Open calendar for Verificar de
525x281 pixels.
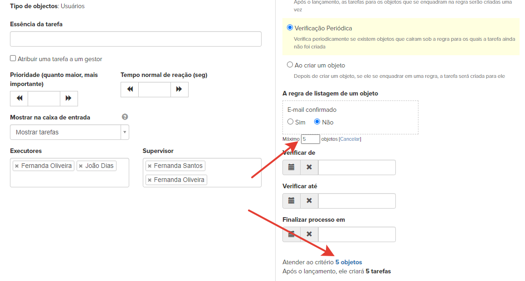[x=292, y=167]
